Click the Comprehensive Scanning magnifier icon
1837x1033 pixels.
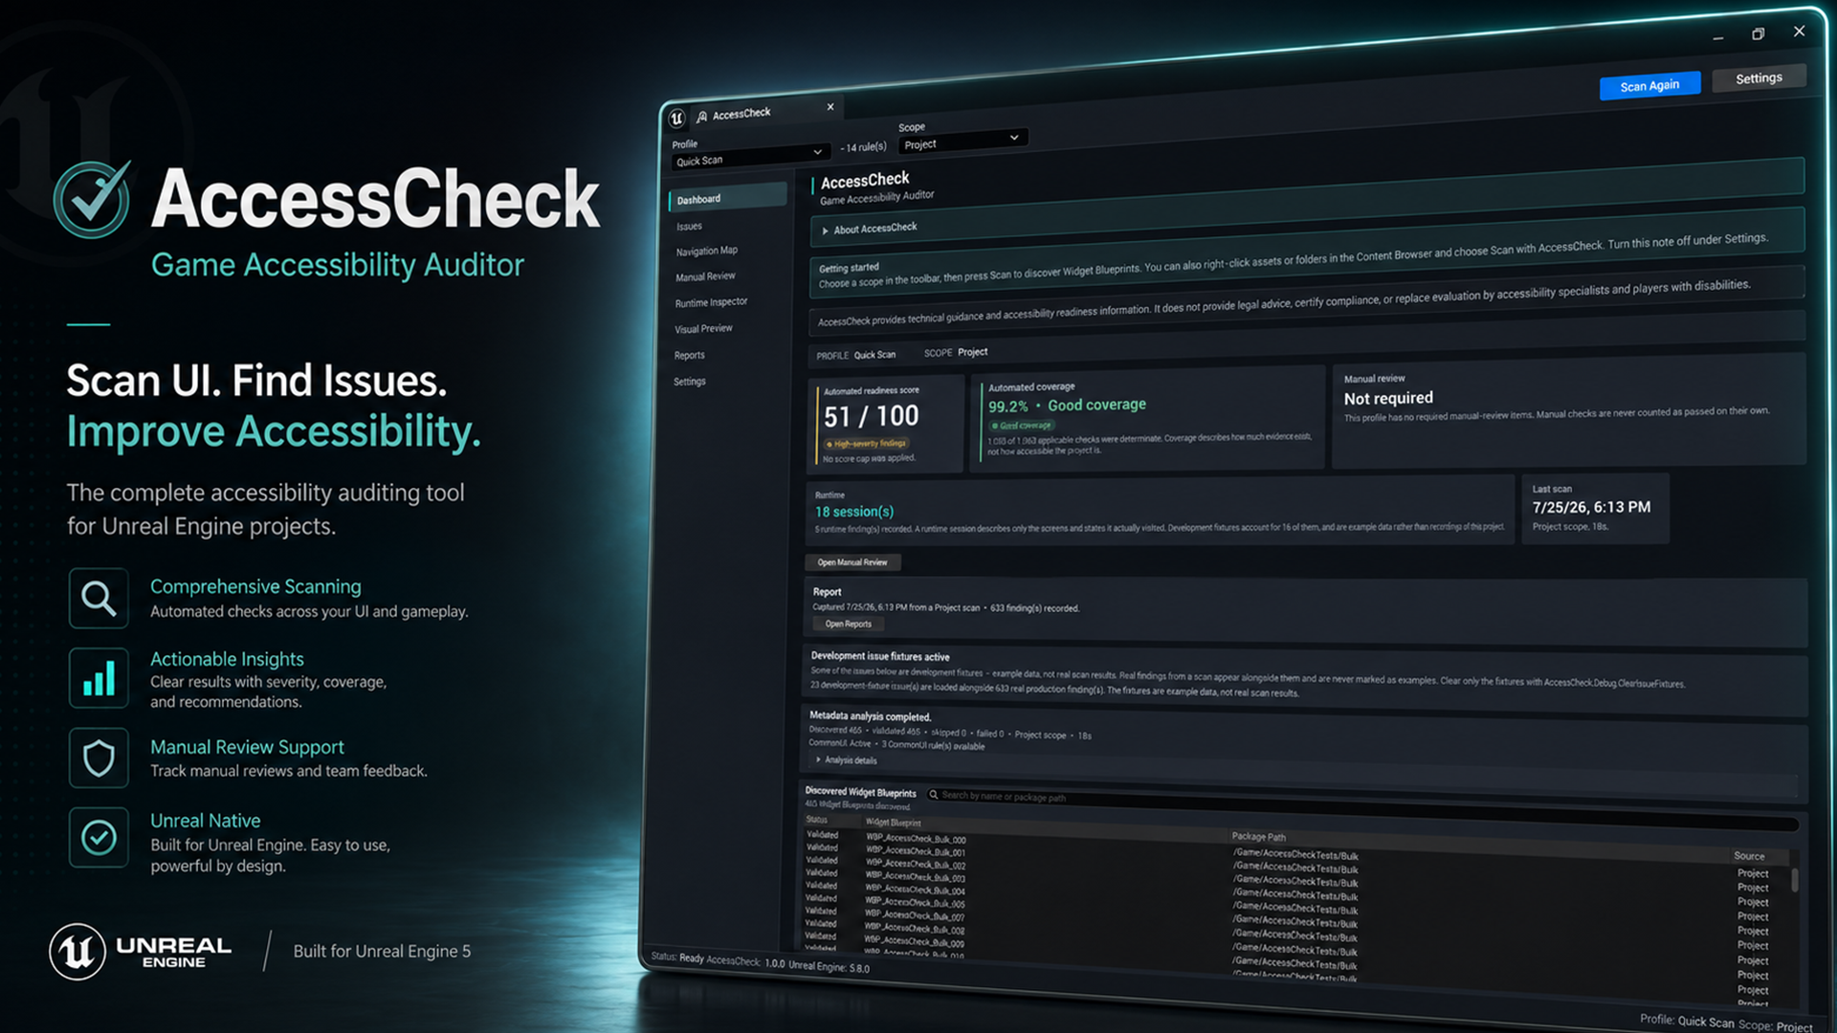point(99,599)
